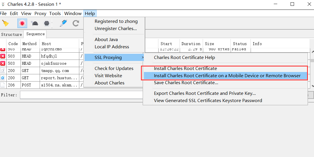Sort by the Duration column header
This screenshot has height=157, width=314.
pos(191,44)
